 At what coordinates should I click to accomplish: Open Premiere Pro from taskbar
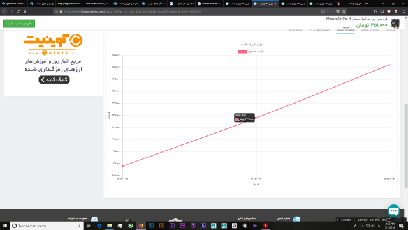(182, 226)
